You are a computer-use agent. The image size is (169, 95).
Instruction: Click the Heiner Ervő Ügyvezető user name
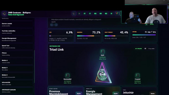(16, 15)
